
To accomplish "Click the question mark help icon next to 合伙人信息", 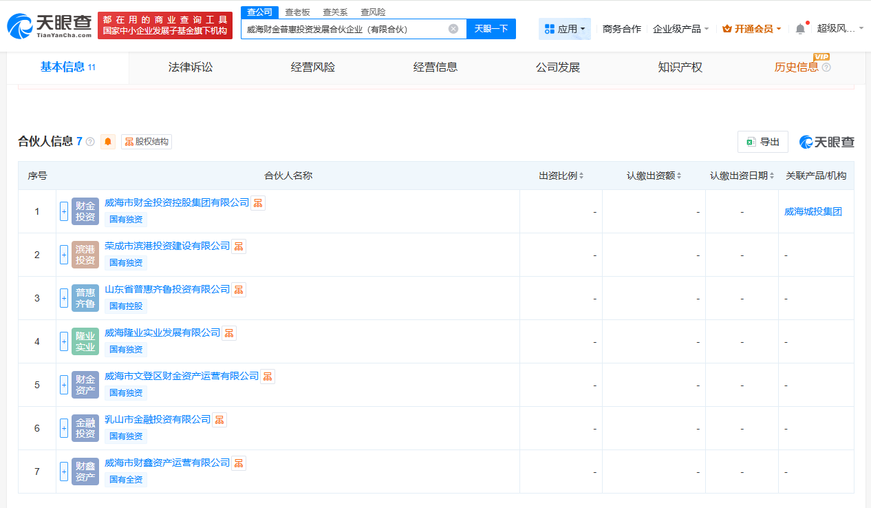I will tap(90, 141).
